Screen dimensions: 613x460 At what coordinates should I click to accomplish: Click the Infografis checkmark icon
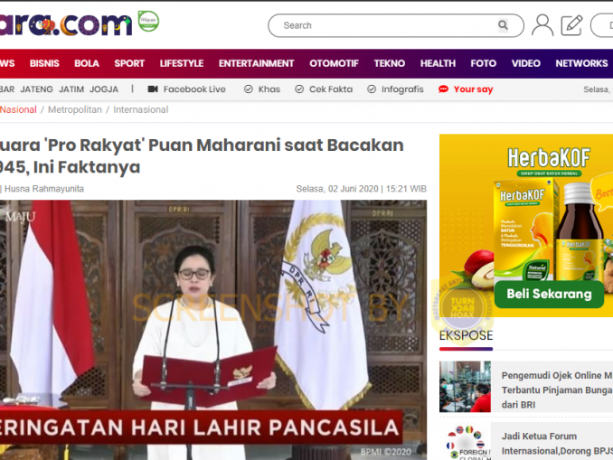click(372, 89)
